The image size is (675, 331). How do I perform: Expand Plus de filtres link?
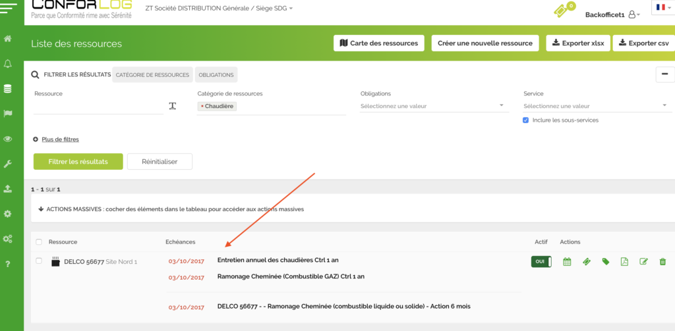60,140
